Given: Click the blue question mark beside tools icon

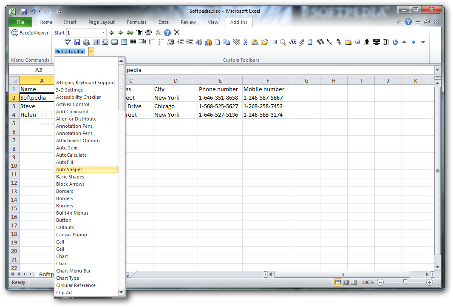Looking at the screenshot, I should (x=167, y=33).
